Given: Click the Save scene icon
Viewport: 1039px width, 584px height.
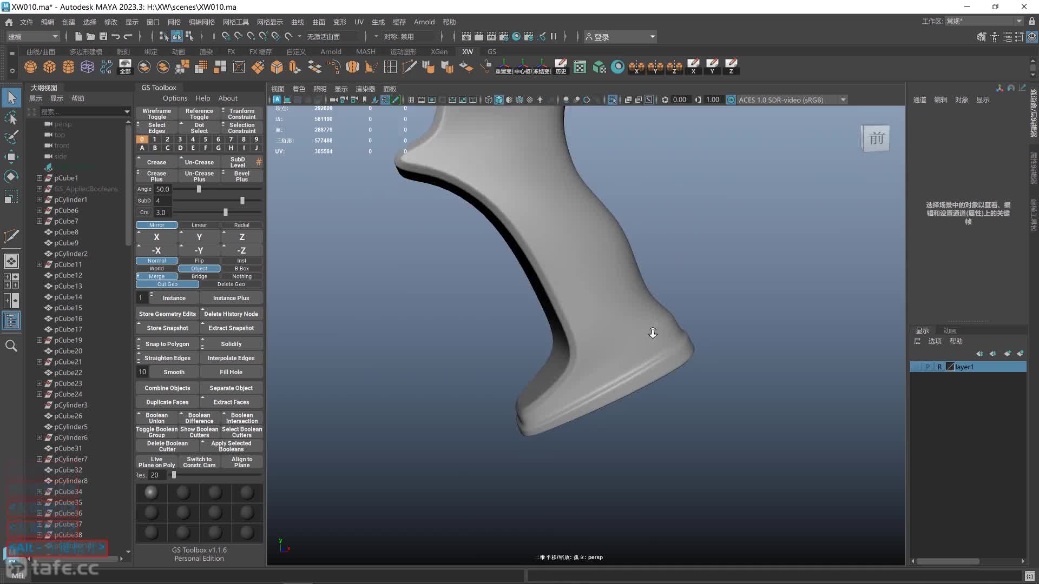Looking at the screenshot, I should click(x=103, y=37).
